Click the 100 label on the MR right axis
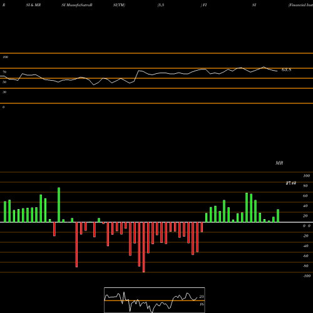Viewport: 313px width, 313px height. coord(307,176)
